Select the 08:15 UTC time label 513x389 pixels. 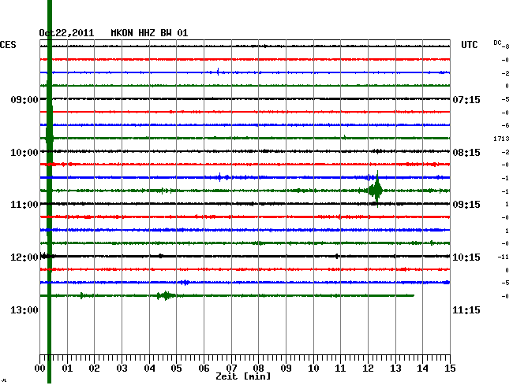pos(466,153)
